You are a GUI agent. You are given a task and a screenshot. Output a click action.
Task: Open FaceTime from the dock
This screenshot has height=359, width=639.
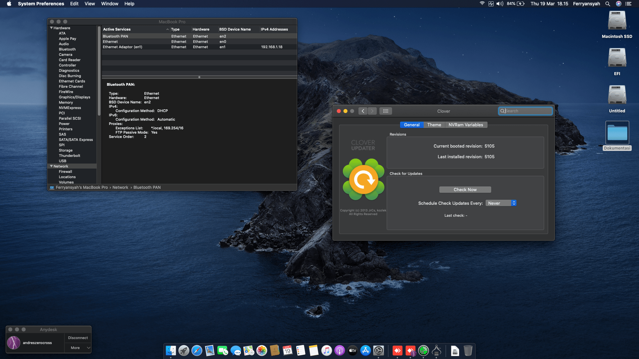pyautogui.click(x=223, y=350)
